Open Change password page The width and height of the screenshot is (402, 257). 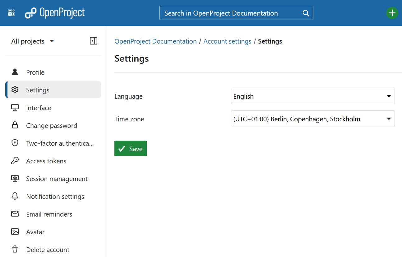[x=53, y=125]
